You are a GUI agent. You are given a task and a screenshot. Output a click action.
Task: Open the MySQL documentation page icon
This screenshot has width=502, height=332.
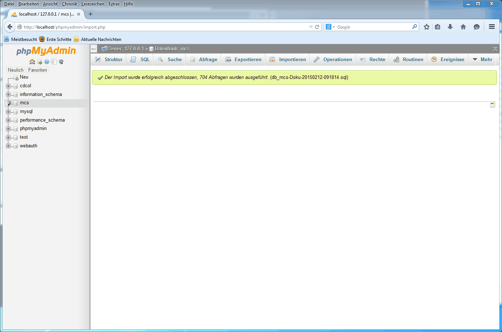[x=54, y=62]
